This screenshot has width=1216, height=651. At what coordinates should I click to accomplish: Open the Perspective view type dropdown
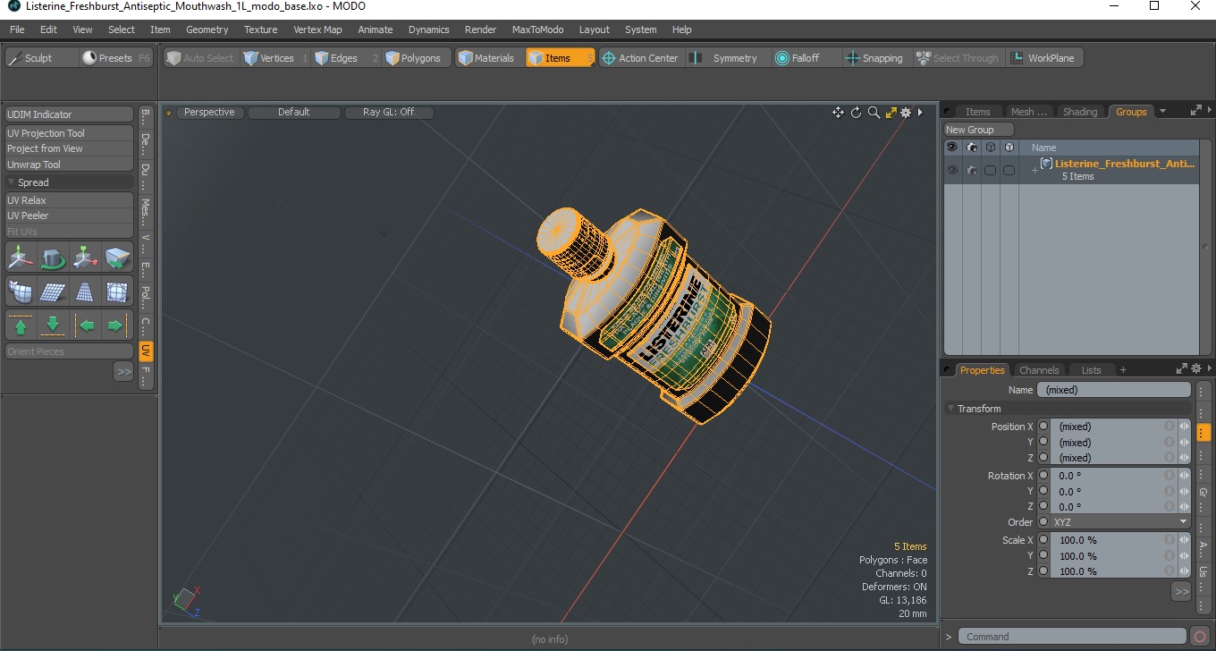click(x=209, y=113)
